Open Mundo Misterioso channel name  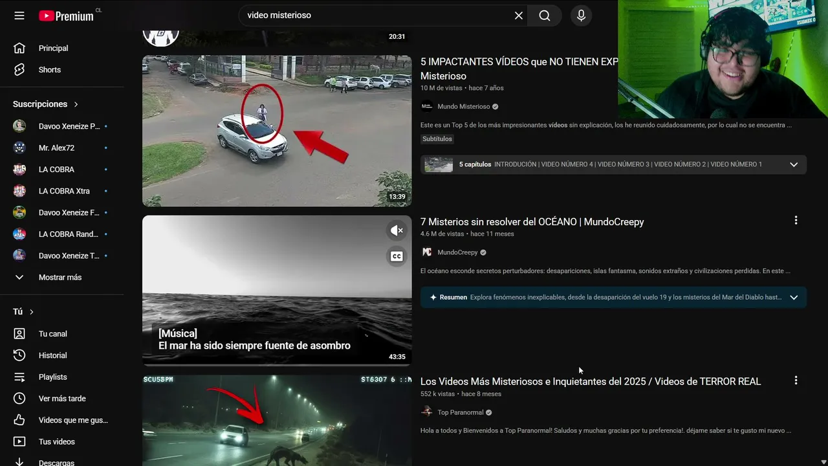(x=464, y=107)
